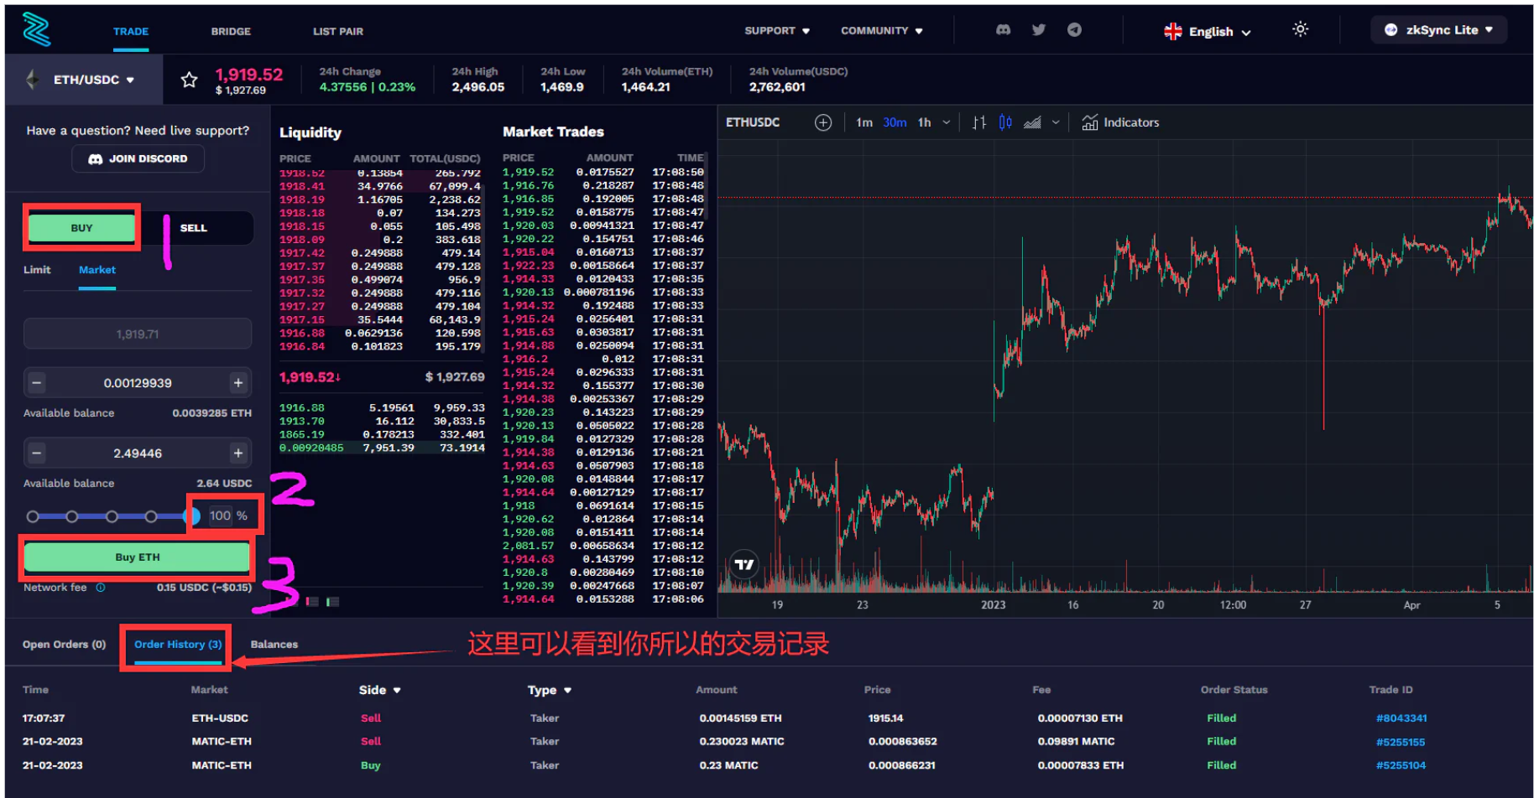The width and height of the screenshot is (1534, 798).
Task: Open the COMMUNITY dropdown menu
Action: pyautogui.click(x=882, y=31)
